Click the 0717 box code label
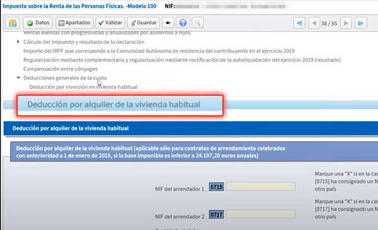 [216, 215]
